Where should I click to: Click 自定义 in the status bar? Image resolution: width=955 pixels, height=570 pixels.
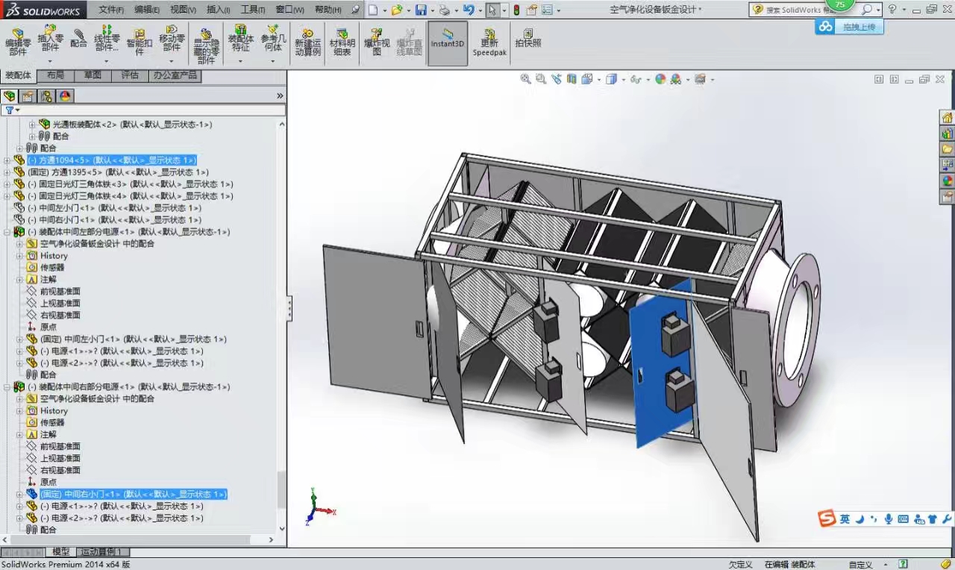click(860, 565)
